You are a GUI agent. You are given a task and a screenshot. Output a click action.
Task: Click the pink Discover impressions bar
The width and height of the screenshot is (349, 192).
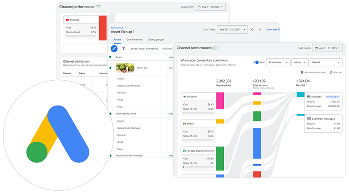[x=220, y=101]
